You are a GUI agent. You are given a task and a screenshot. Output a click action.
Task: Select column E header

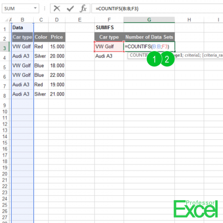pos(80,20)
